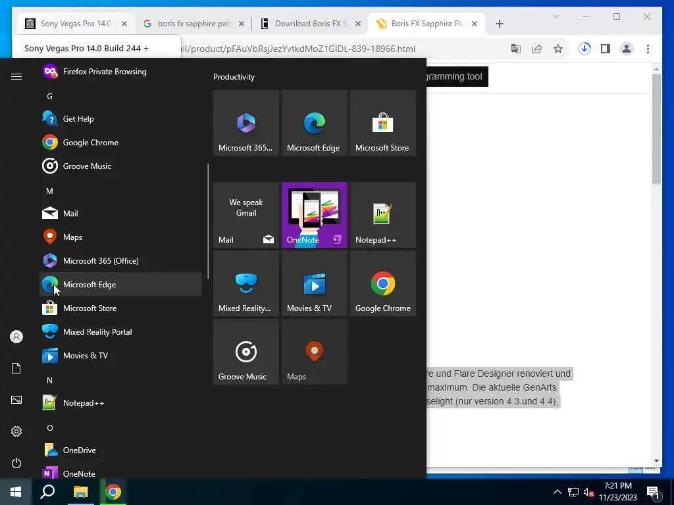Open a new Chrome tab
The width and height of the screenshot is (674, 505).
[499, 24]
